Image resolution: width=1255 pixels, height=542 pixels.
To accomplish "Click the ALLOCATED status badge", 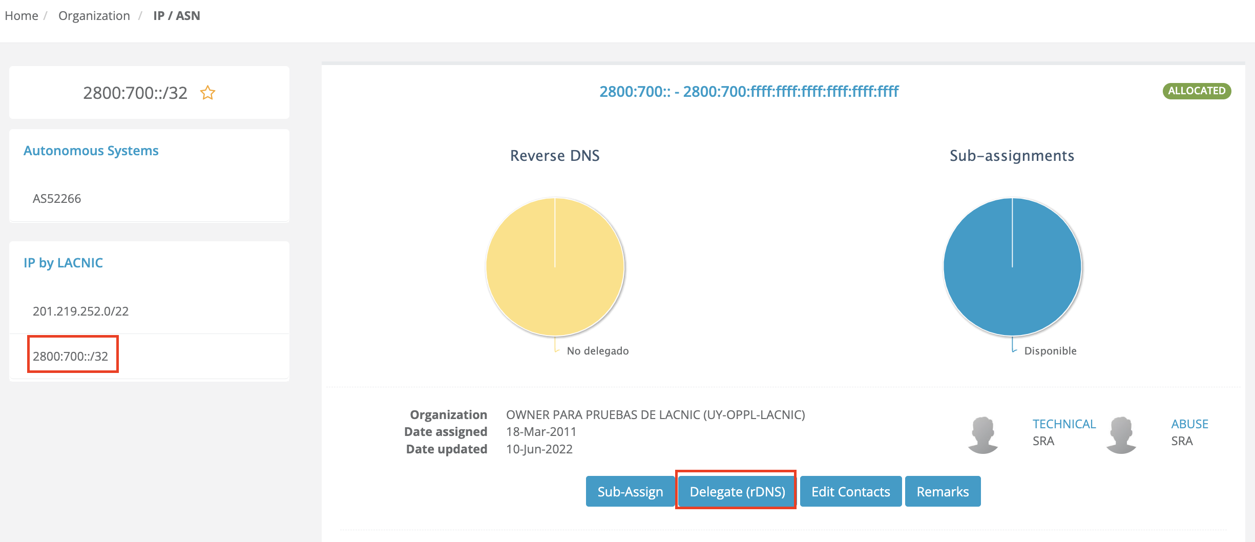I will point(1196,91).
